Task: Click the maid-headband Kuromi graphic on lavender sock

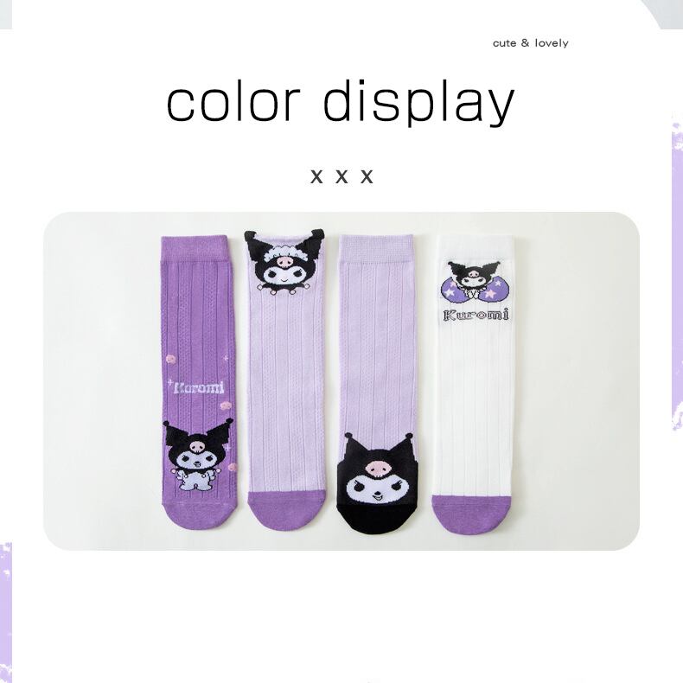Action: pos(285,262)
